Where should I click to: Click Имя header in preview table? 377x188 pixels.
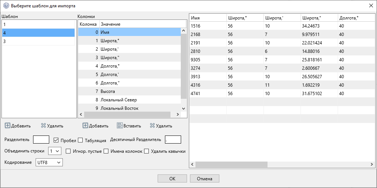point(208,18)
